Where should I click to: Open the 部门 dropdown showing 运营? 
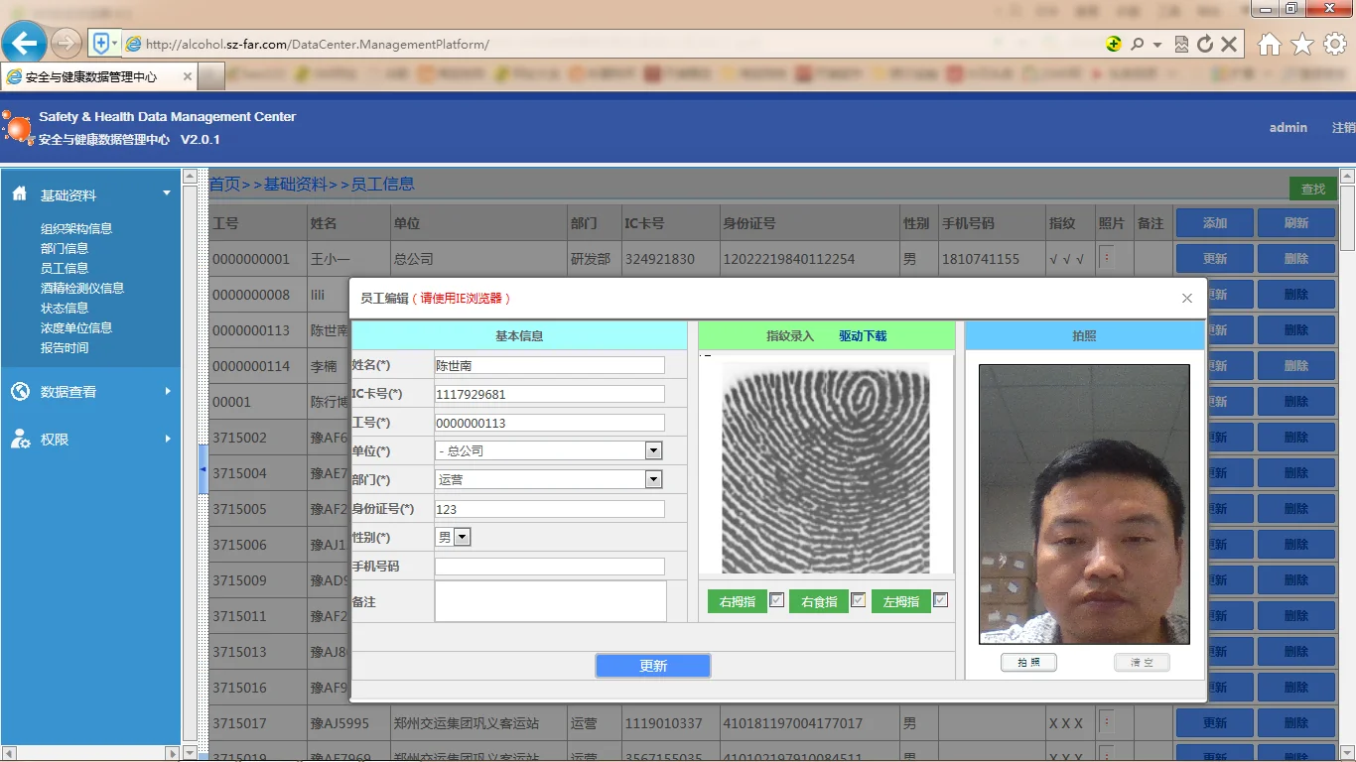652,479
